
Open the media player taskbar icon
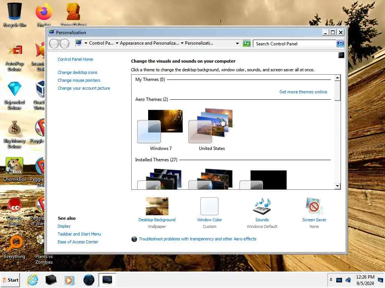(x=70, y=280)
